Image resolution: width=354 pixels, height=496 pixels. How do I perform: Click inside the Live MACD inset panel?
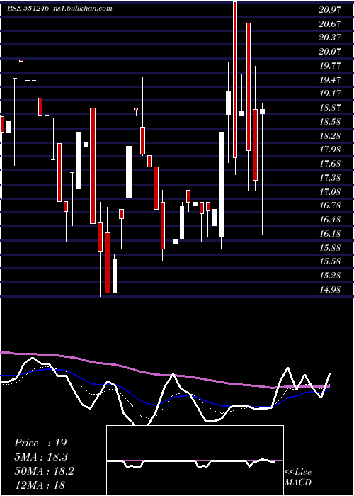pyautogui.click(x=195, y=461)
